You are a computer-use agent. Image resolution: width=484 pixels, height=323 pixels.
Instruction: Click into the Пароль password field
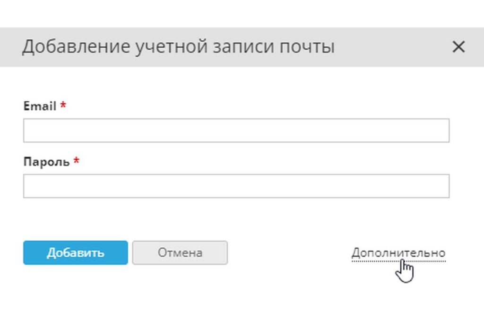click(236, 186)
